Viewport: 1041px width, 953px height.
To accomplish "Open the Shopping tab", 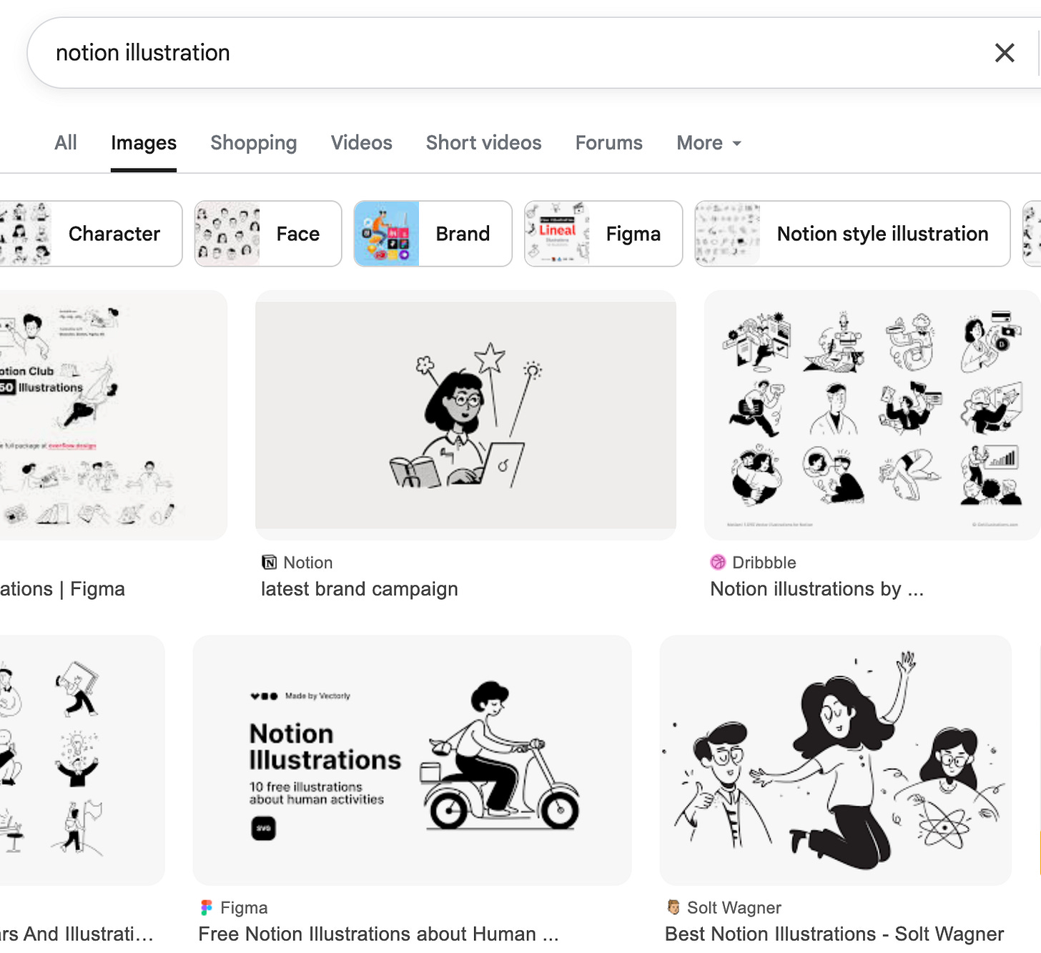I will click(x=254, y=143).
